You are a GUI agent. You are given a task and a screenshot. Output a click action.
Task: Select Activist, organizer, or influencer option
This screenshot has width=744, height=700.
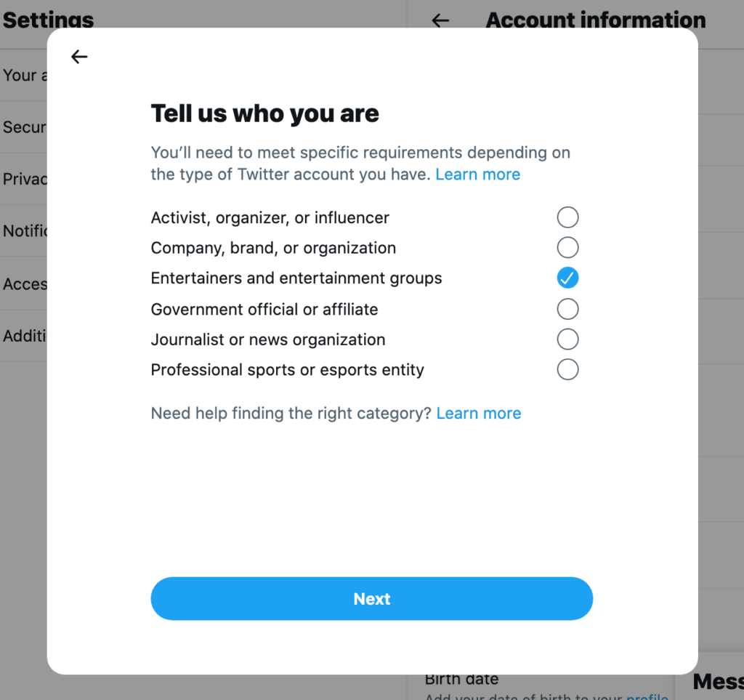point(567,217)
